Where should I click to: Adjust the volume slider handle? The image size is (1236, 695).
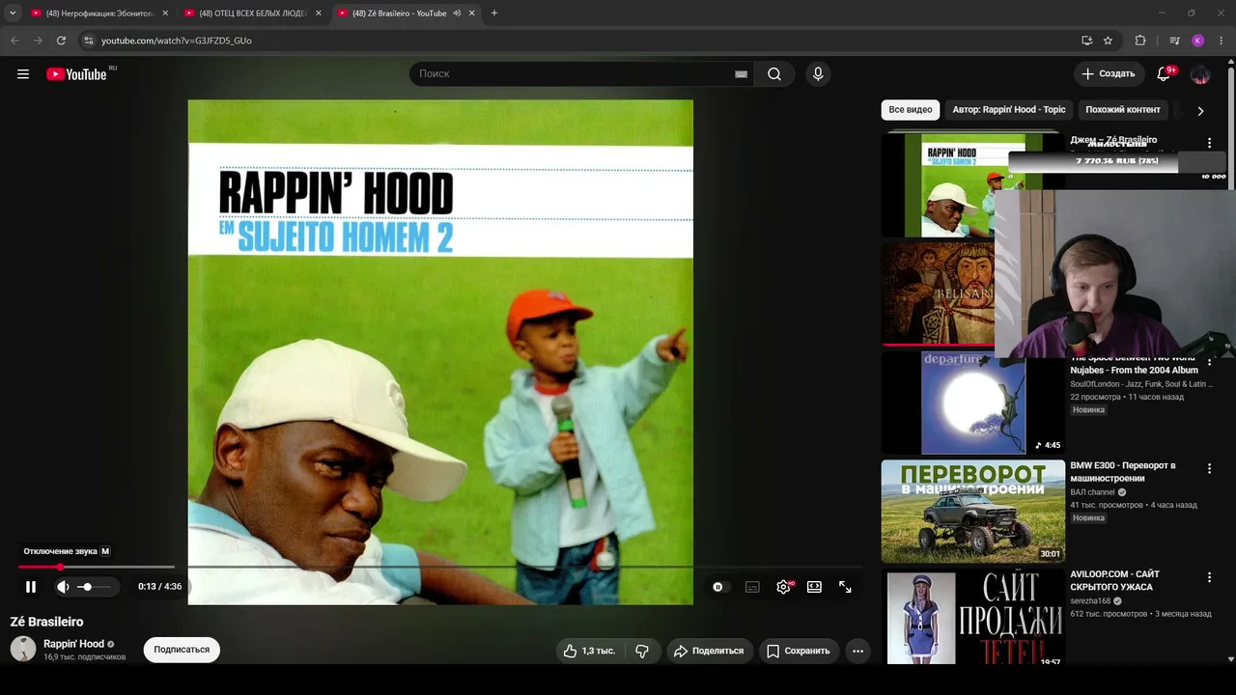[x=86, y=587]
